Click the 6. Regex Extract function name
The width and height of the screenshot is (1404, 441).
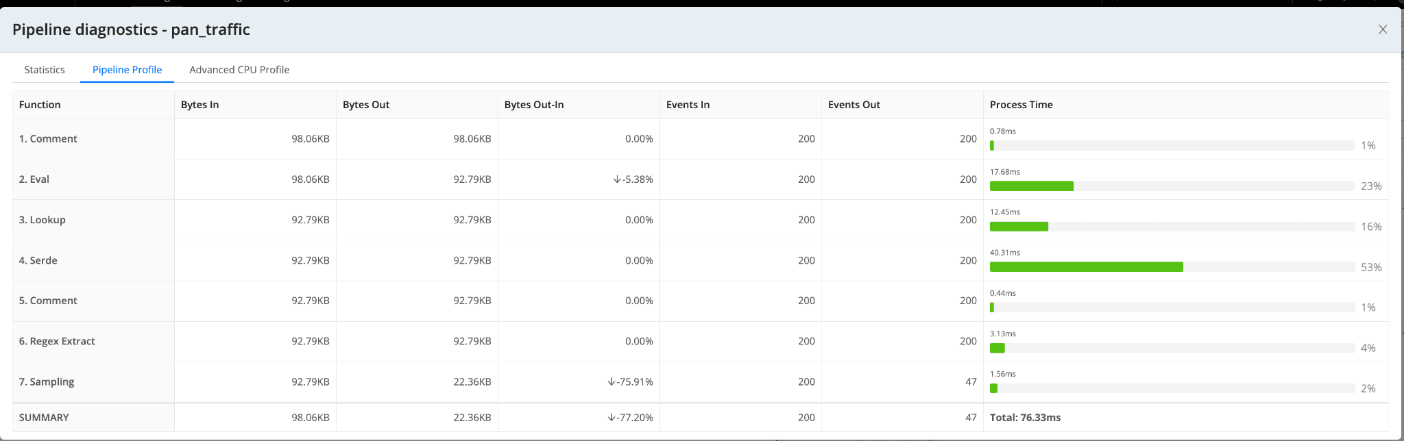(57, 341)
